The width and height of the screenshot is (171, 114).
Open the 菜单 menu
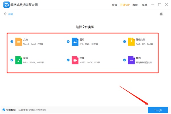tap(145, 5)
